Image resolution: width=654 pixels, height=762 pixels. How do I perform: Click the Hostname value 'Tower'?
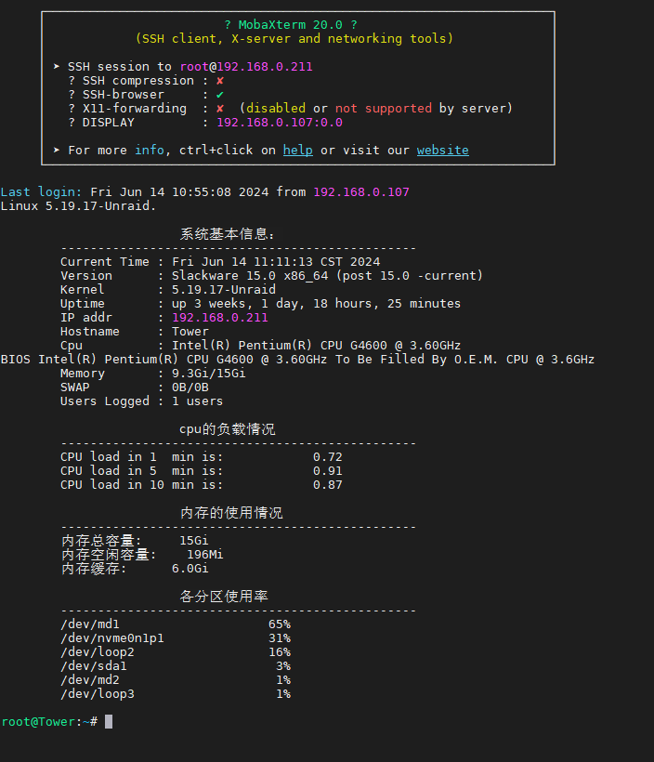coord(190,332)
